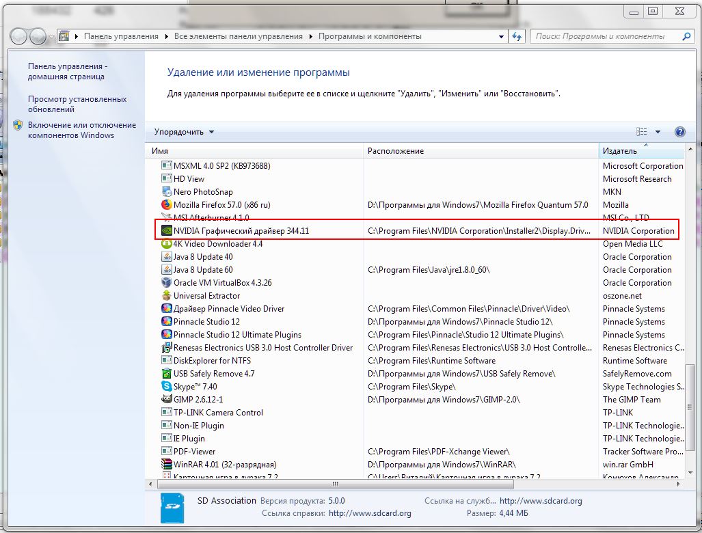Click the Oracle VM VirtualBox 4.3.26 name
Screen dimensions: 702x533
pos(223,283)
